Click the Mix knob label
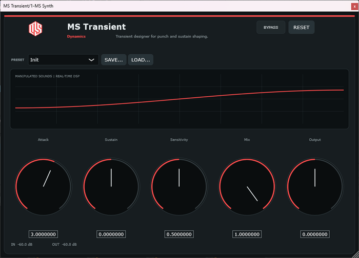The image size is (359, 258). pos(247,140)
